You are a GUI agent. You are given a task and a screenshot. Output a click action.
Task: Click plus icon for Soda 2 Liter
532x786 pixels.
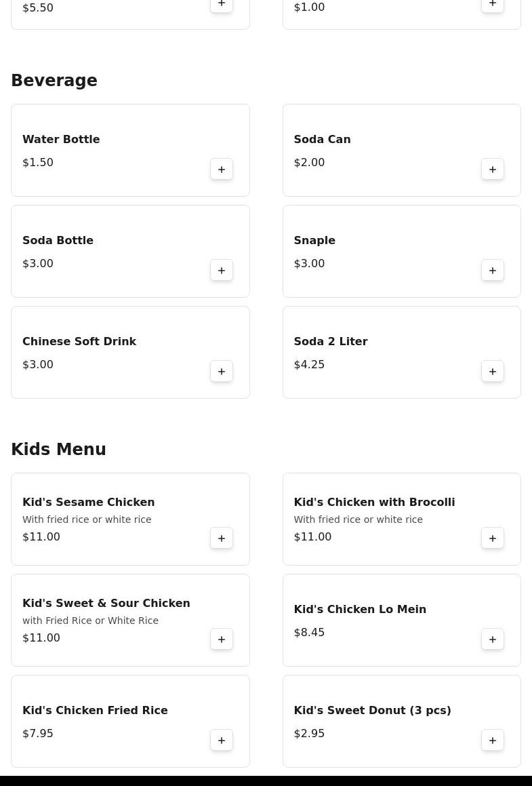(x=493, y=372)
